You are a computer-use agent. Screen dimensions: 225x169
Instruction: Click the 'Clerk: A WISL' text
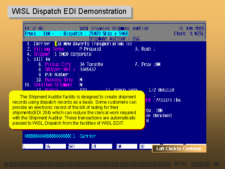[189, 34]
